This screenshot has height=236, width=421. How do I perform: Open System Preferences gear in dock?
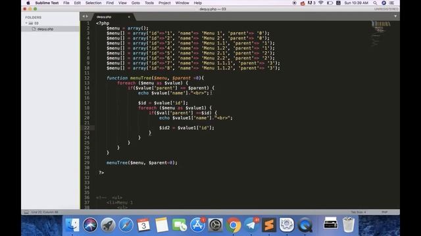[x=215, y=225]
